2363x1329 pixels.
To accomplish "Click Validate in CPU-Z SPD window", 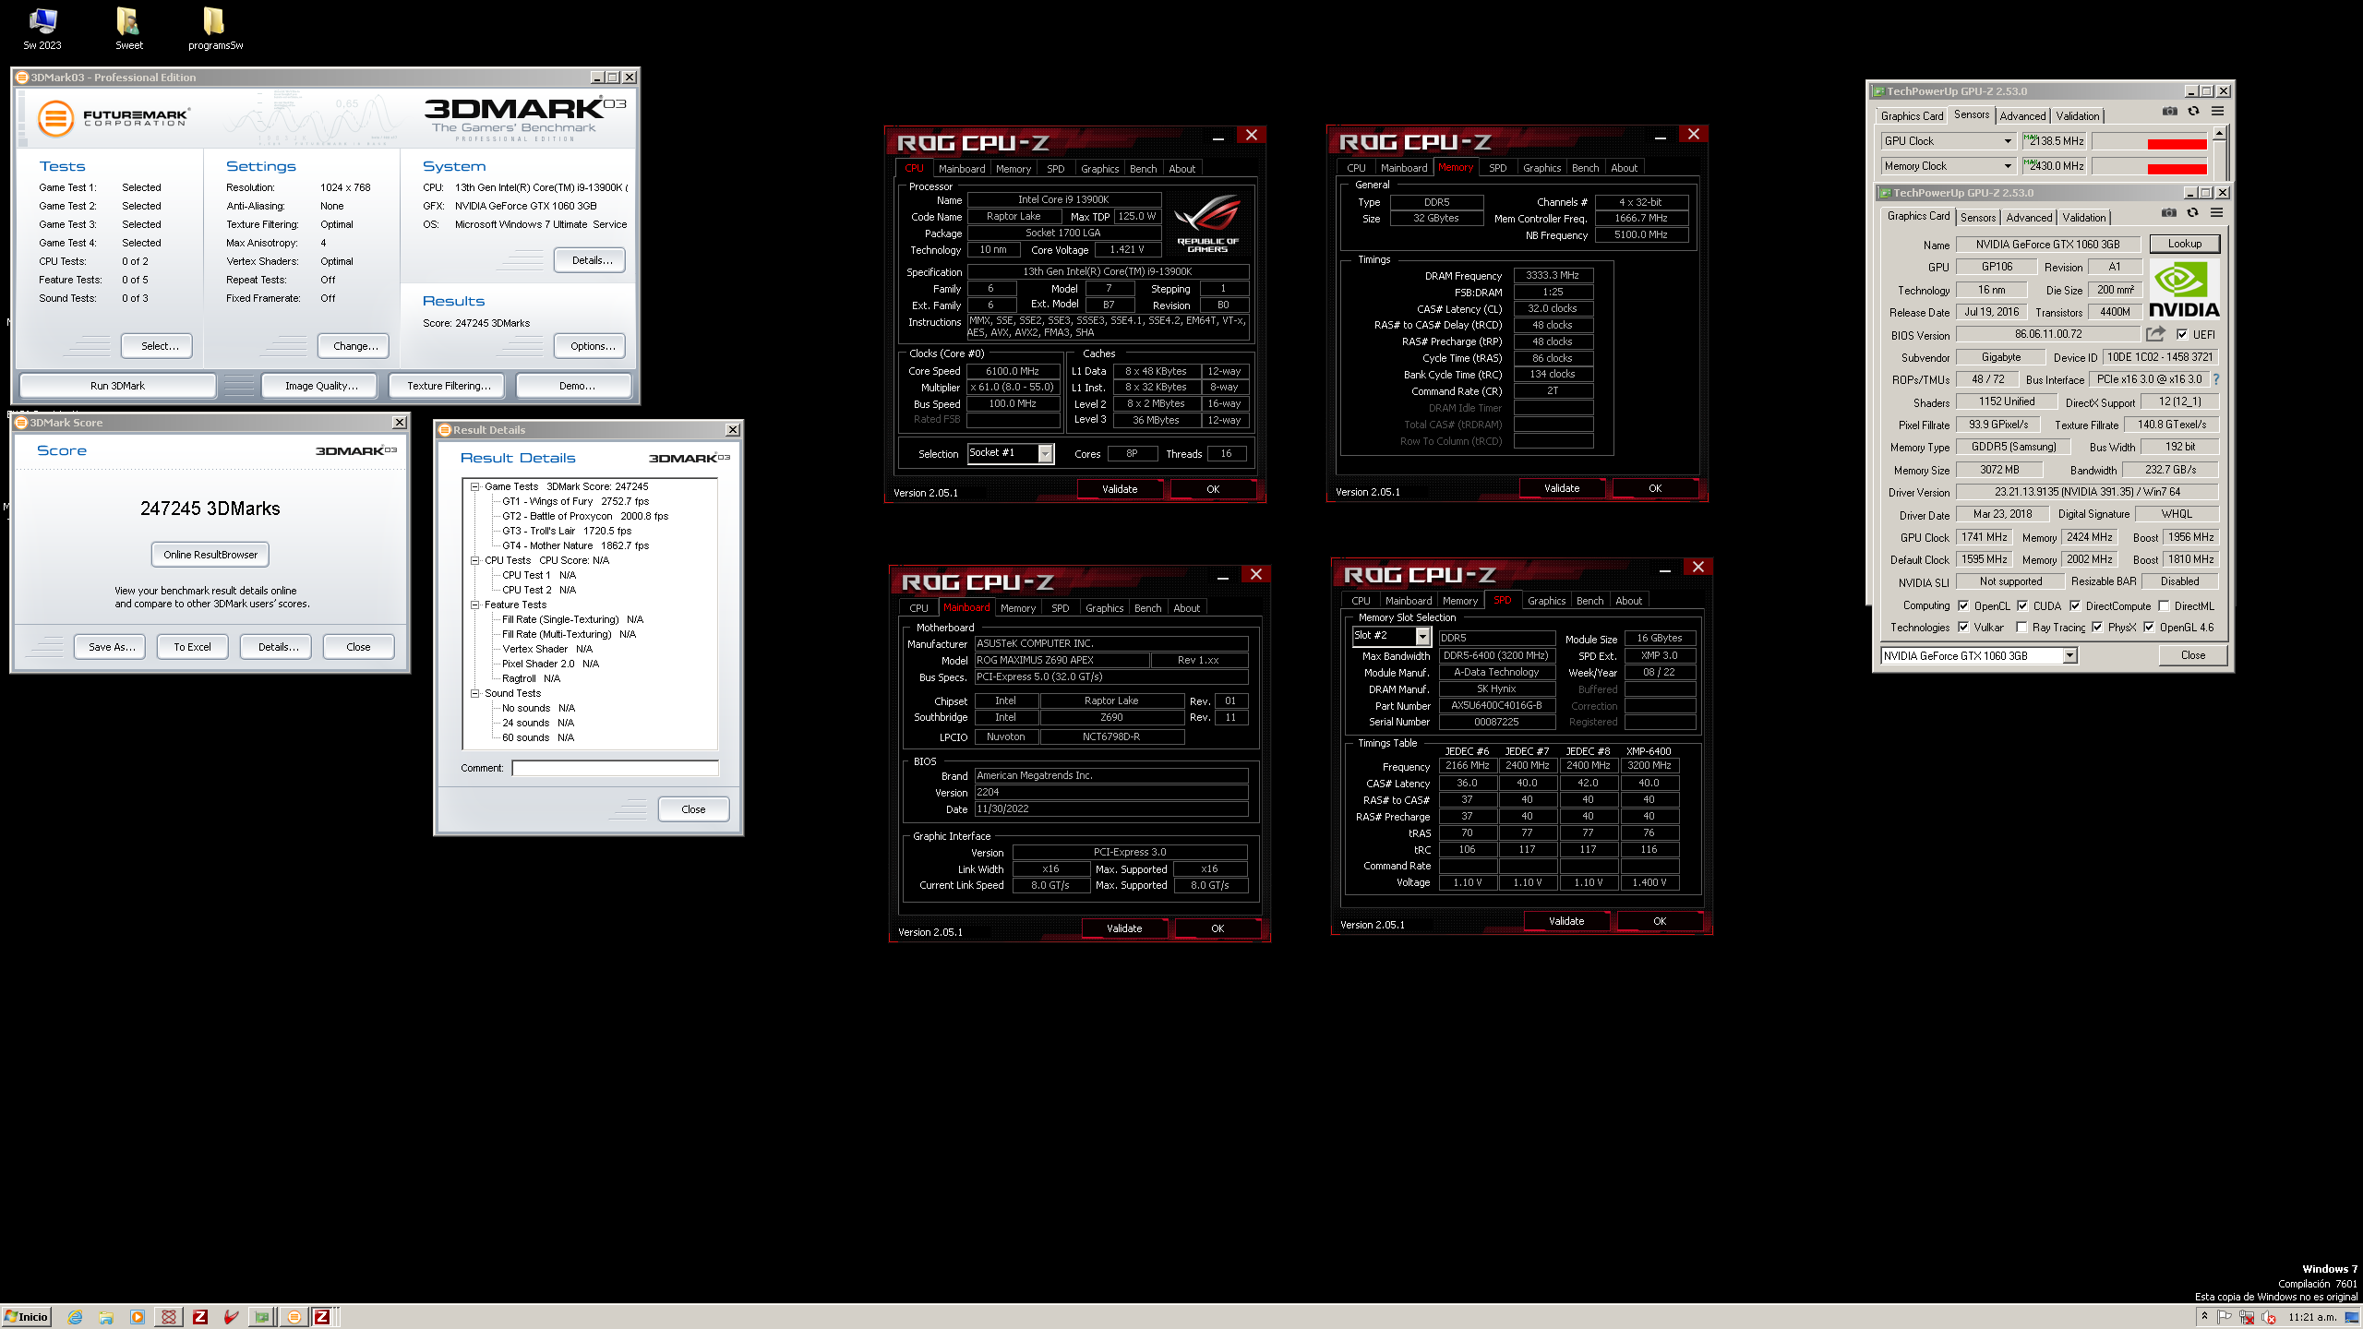I will 1565,921.
